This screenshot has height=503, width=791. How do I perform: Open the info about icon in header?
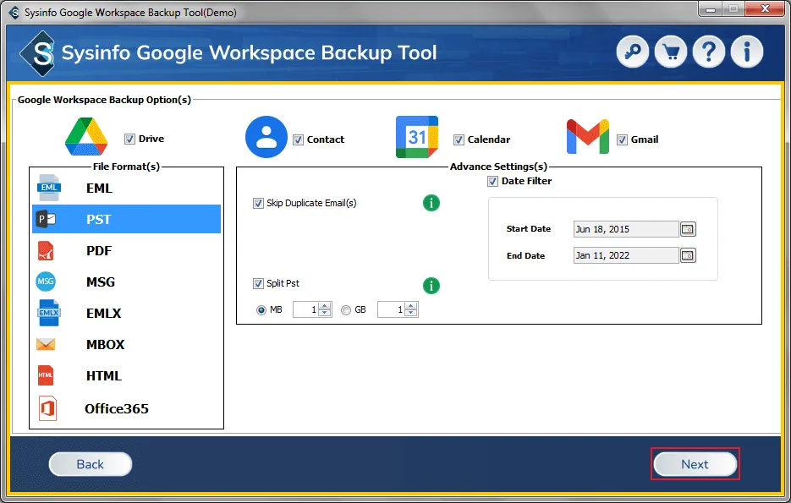click(747, 52)
